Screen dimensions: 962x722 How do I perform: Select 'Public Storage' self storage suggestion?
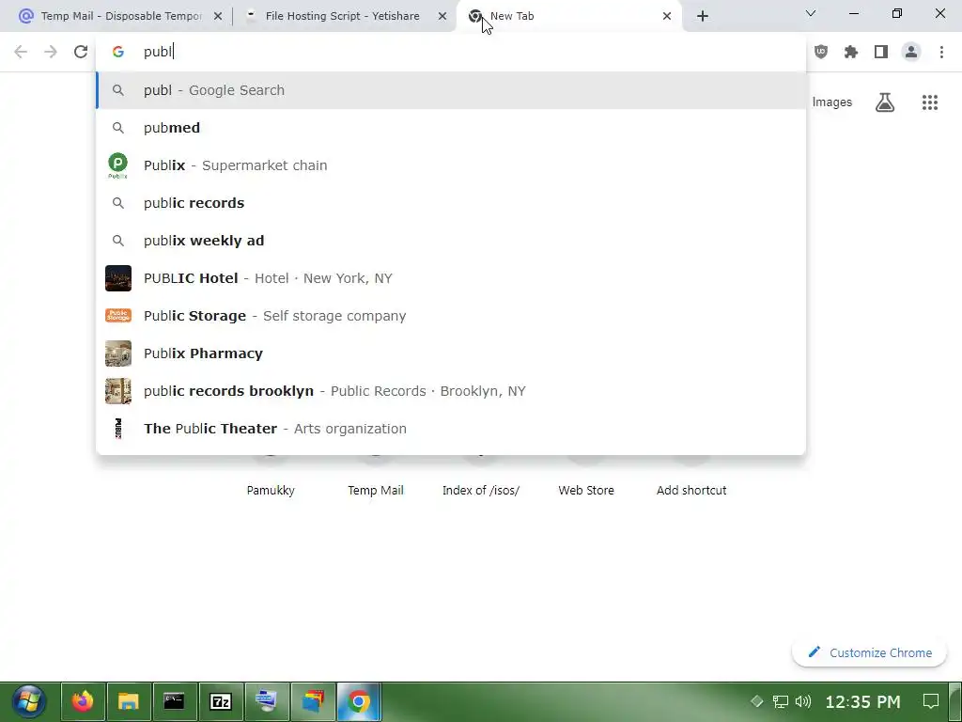coord(451,316)
